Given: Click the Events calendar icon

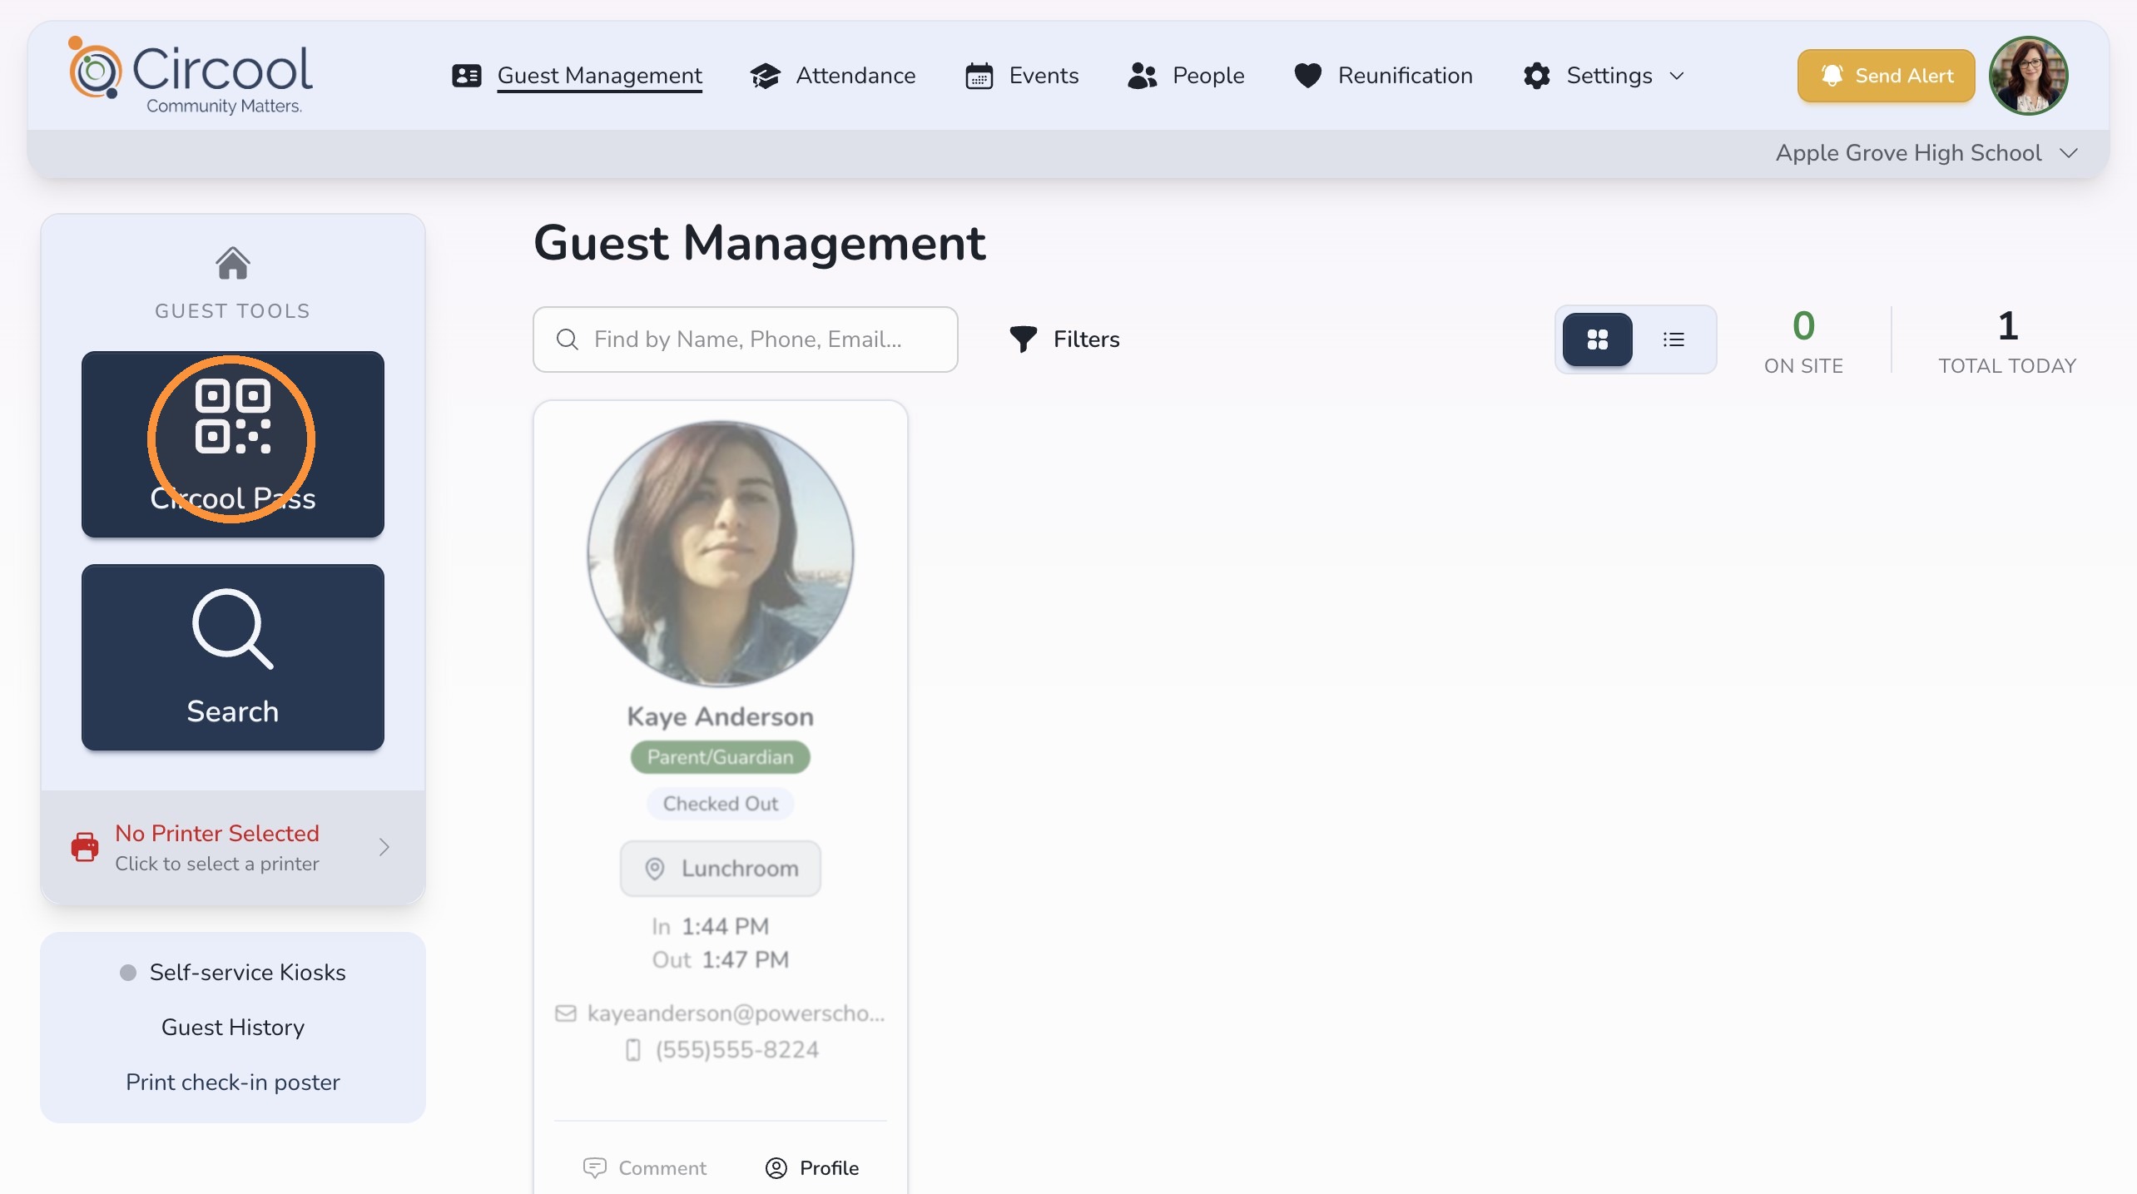Looking at the screenshot, I should [979, 76].
